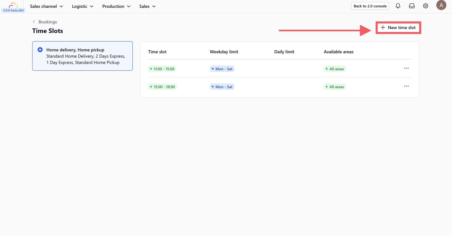The image size is (452, 236).
Task: Click the first row's Mon - Sat badge
Action: 222,69
